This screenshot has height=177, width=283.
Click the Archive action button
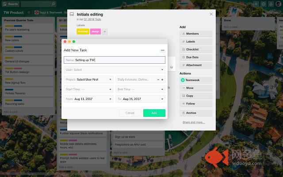196,113
